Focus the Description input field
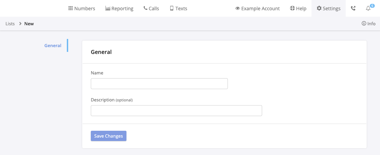Screen dimensions: 380x155 click(x=176, y=111)
